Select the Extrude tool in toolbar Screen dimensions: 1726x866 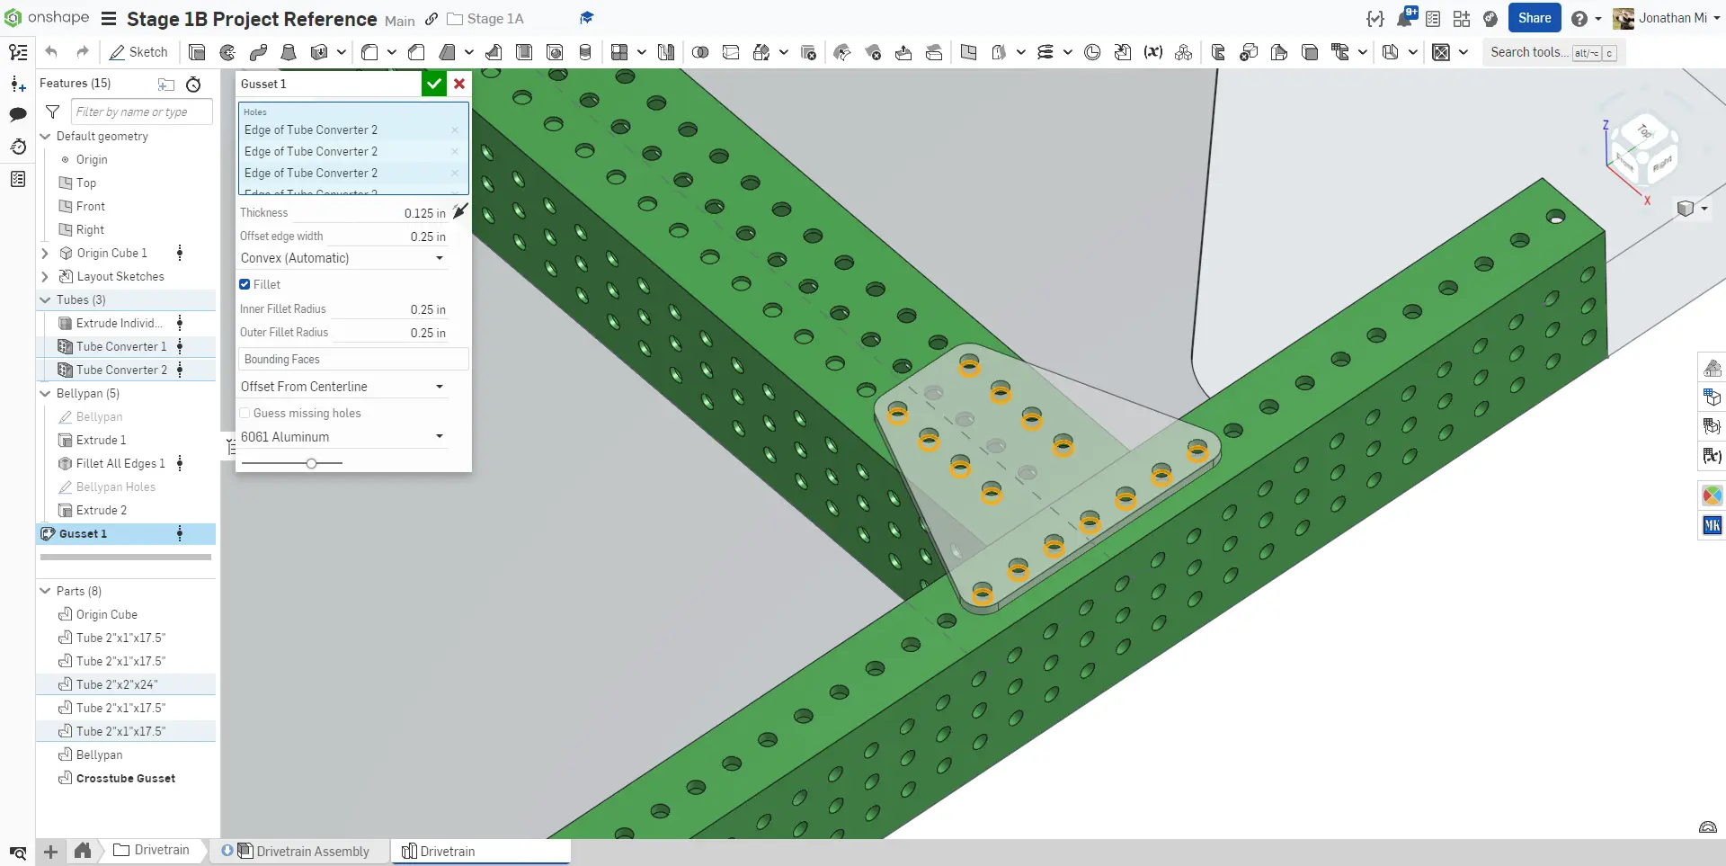(x=197, y=52)
